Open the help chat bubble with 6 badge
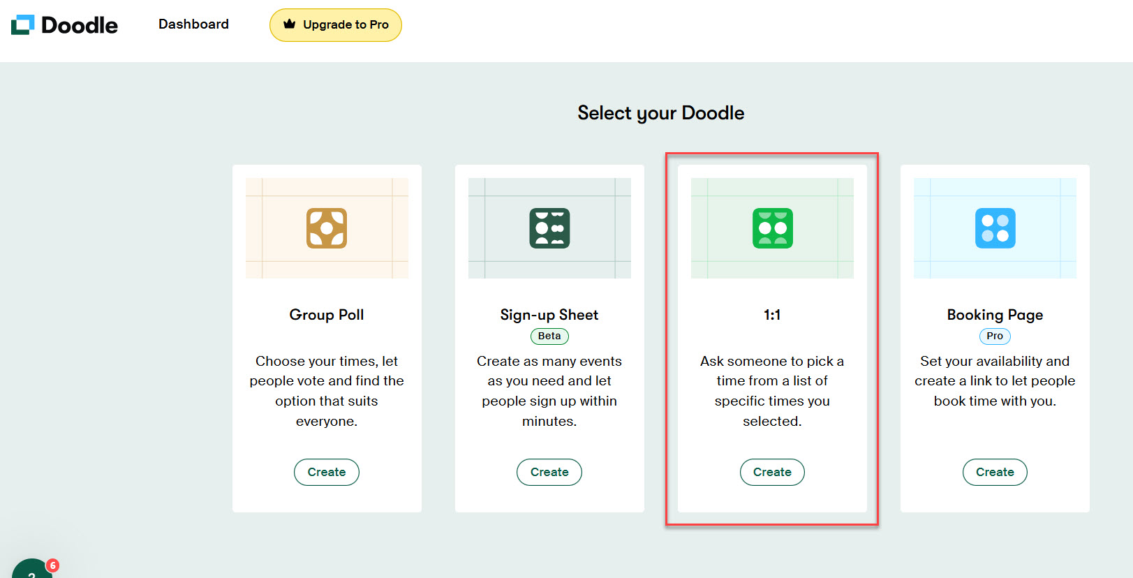This screenshot has height=578, width=1133. pyautogui.click(x=32, y=568)
